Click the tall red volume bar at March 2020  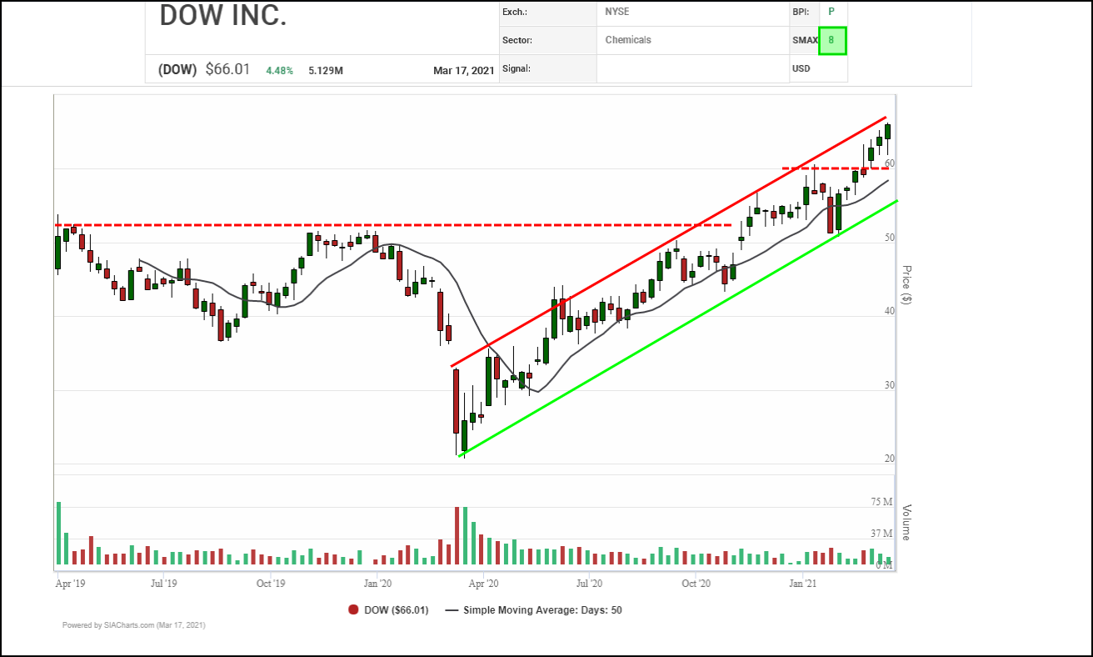pyautogui.click(x=456, y=535)
